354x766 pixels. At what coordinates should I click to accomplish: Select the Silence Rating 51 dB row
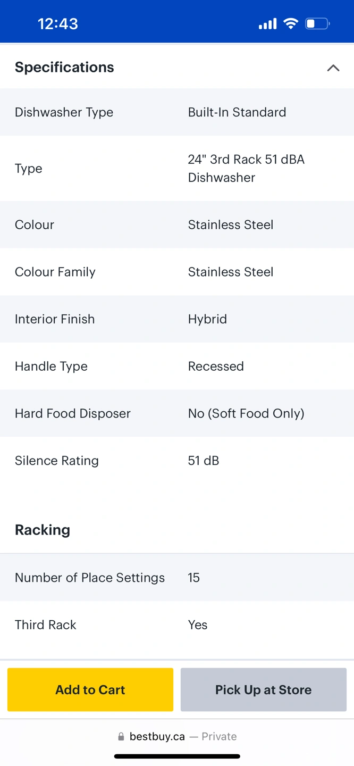[x=177, y=461]
